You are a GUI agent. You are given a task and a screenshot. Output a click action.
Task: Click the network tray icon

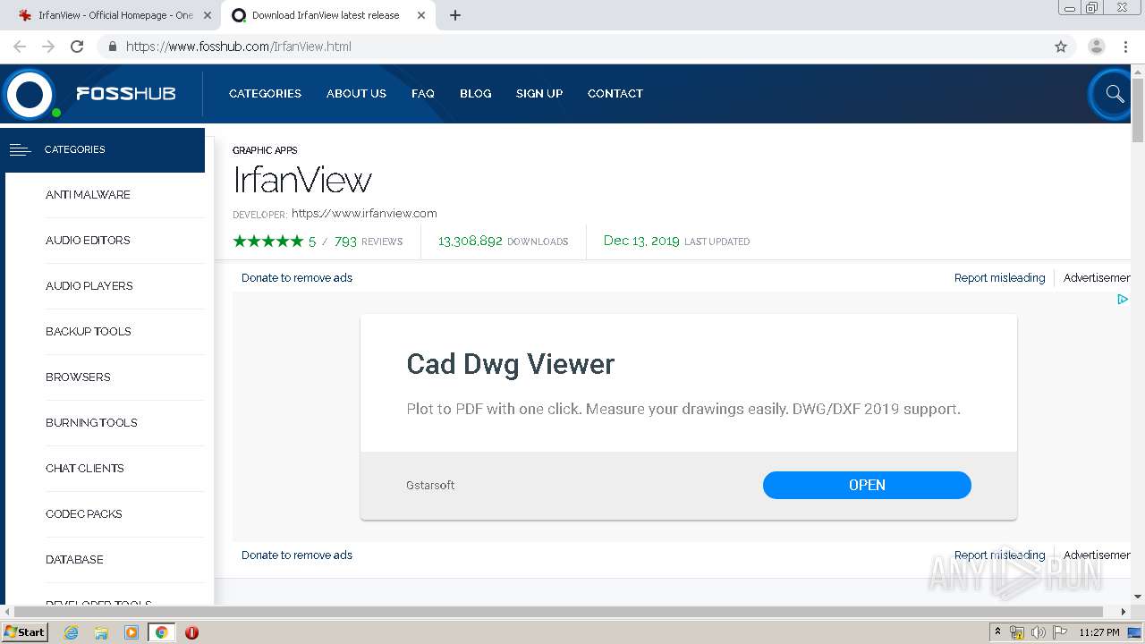(x=1017, y=632)
